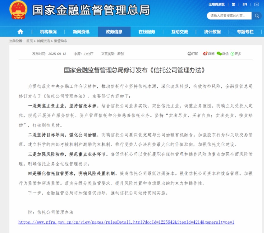Switch to traditional Chinese 繁
This screenshot has height=233, width=264.
click(x=233, y=4)
